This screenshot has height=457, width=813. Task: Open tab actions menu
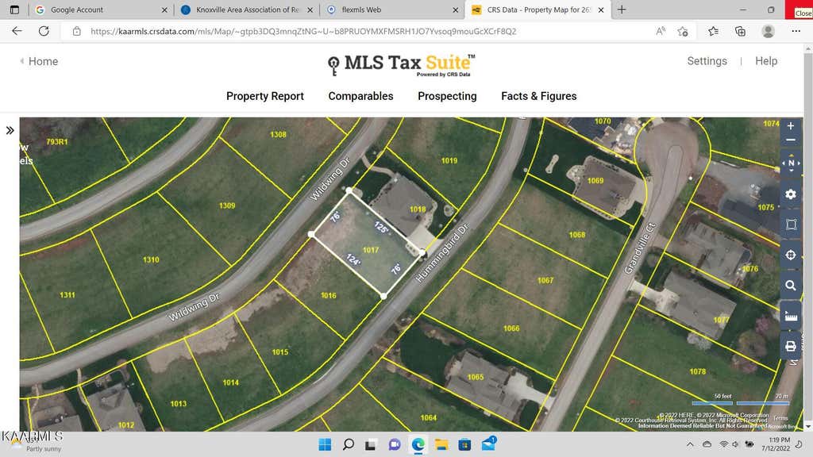coord(14,10)
